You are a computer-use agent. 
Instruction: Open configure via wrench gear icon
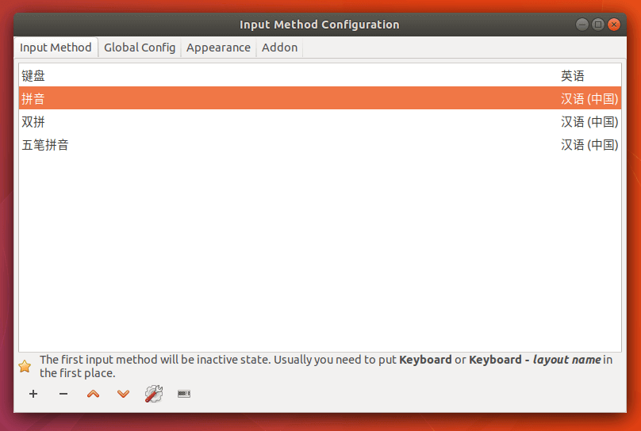[x=153, y=394]
